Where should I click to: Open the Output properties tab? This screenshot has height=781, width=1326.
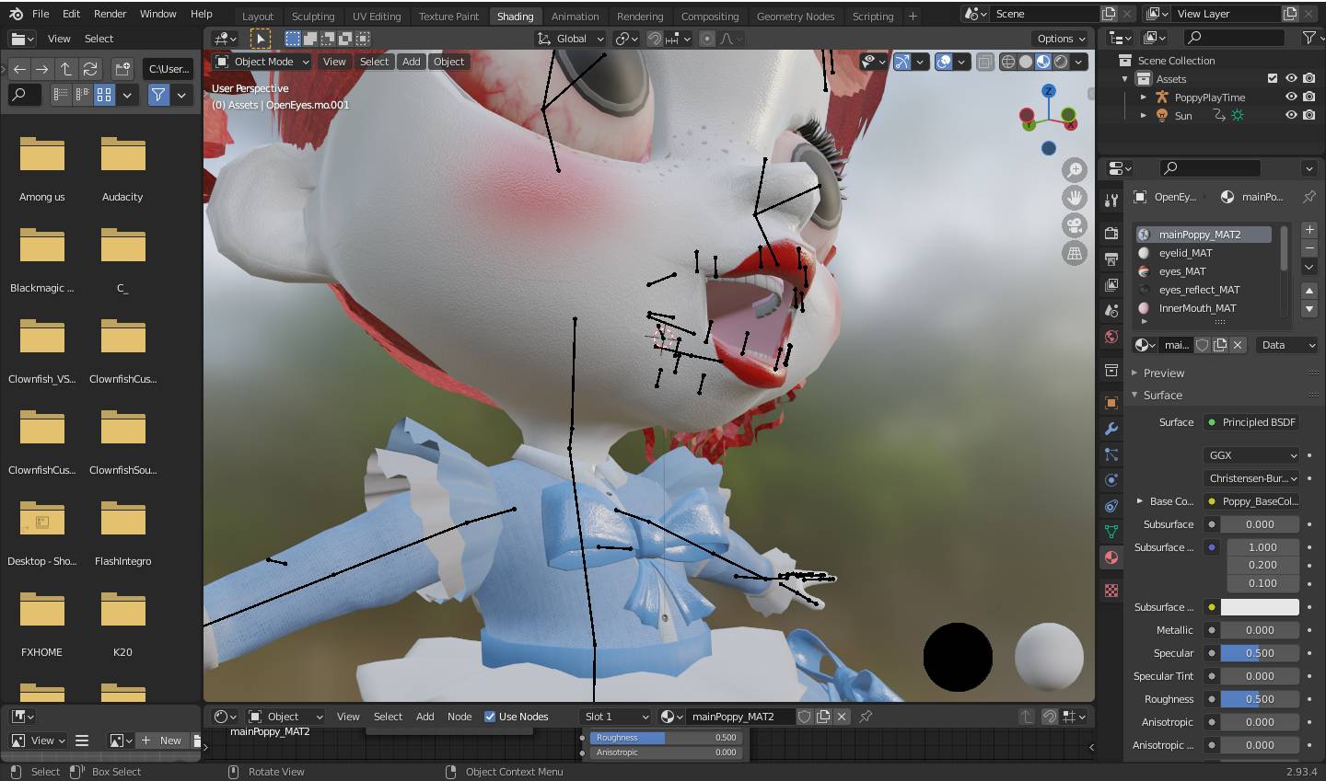point(1111,258)
